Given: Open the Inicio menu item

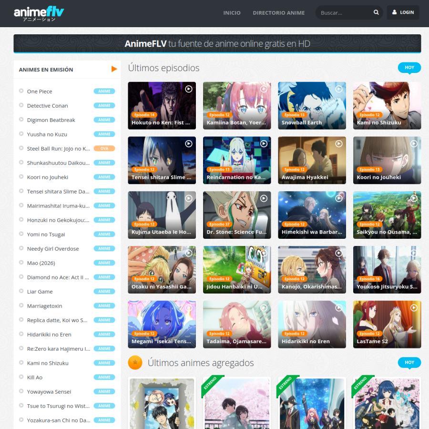Looking at the screenshot, I should tap(232, 13).
